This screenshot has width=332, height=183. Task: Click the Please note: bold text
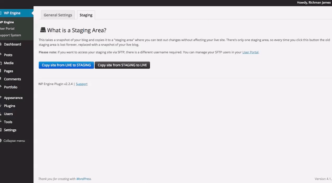(x=48, y=52)
